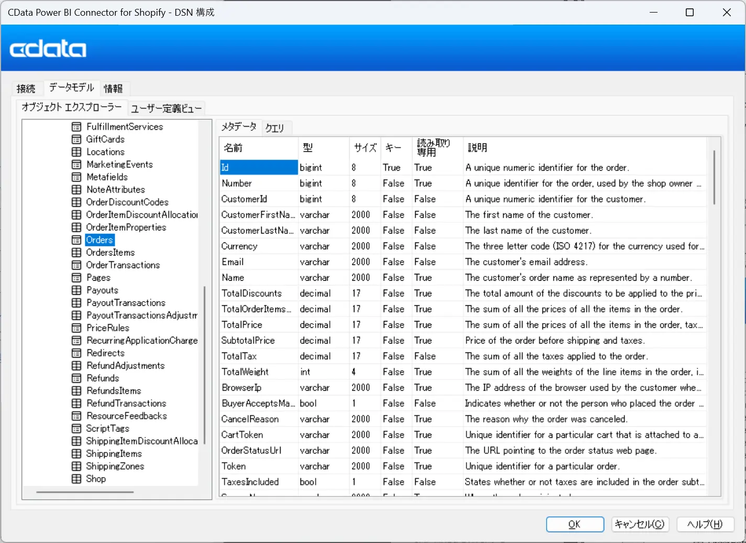
Task: Open the クエリ tab
Action: click(x=275, y=128)
